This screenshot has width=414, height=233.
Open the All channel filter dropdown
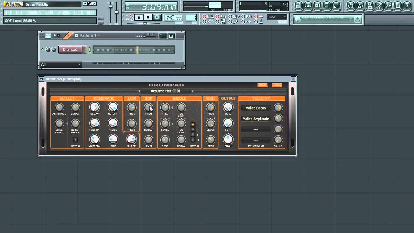pos(60,64)
